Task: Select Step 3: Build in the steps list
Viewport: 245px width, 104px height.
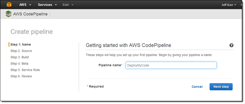Action: click(20, 57)
